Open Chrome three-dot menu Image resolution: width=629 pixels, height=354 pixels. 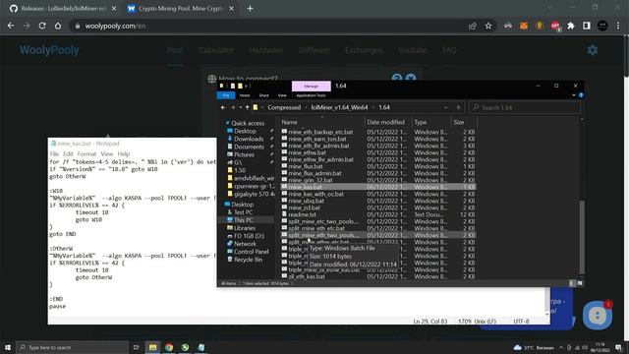618,26
